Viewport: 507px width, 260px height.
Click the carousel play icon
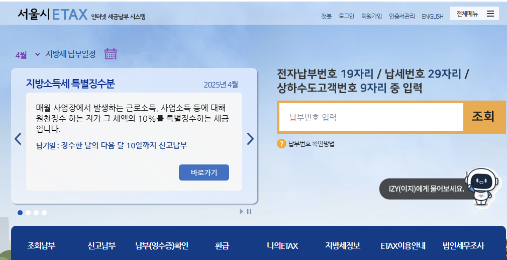[241, 211]
